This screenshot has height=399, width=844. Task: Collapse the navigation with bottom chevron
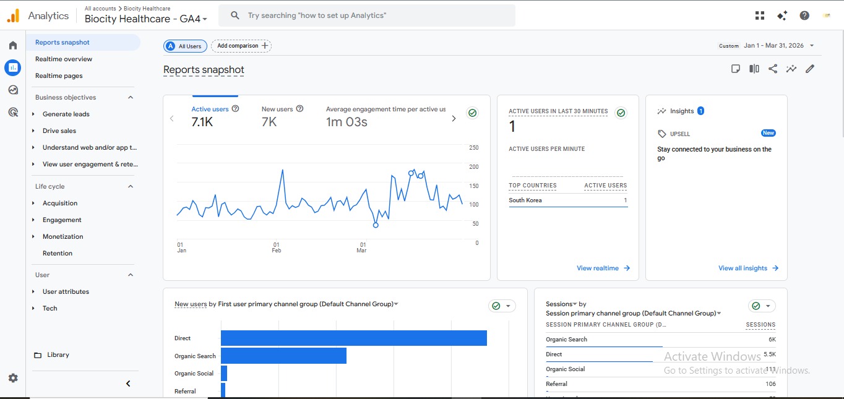(128, 384)
